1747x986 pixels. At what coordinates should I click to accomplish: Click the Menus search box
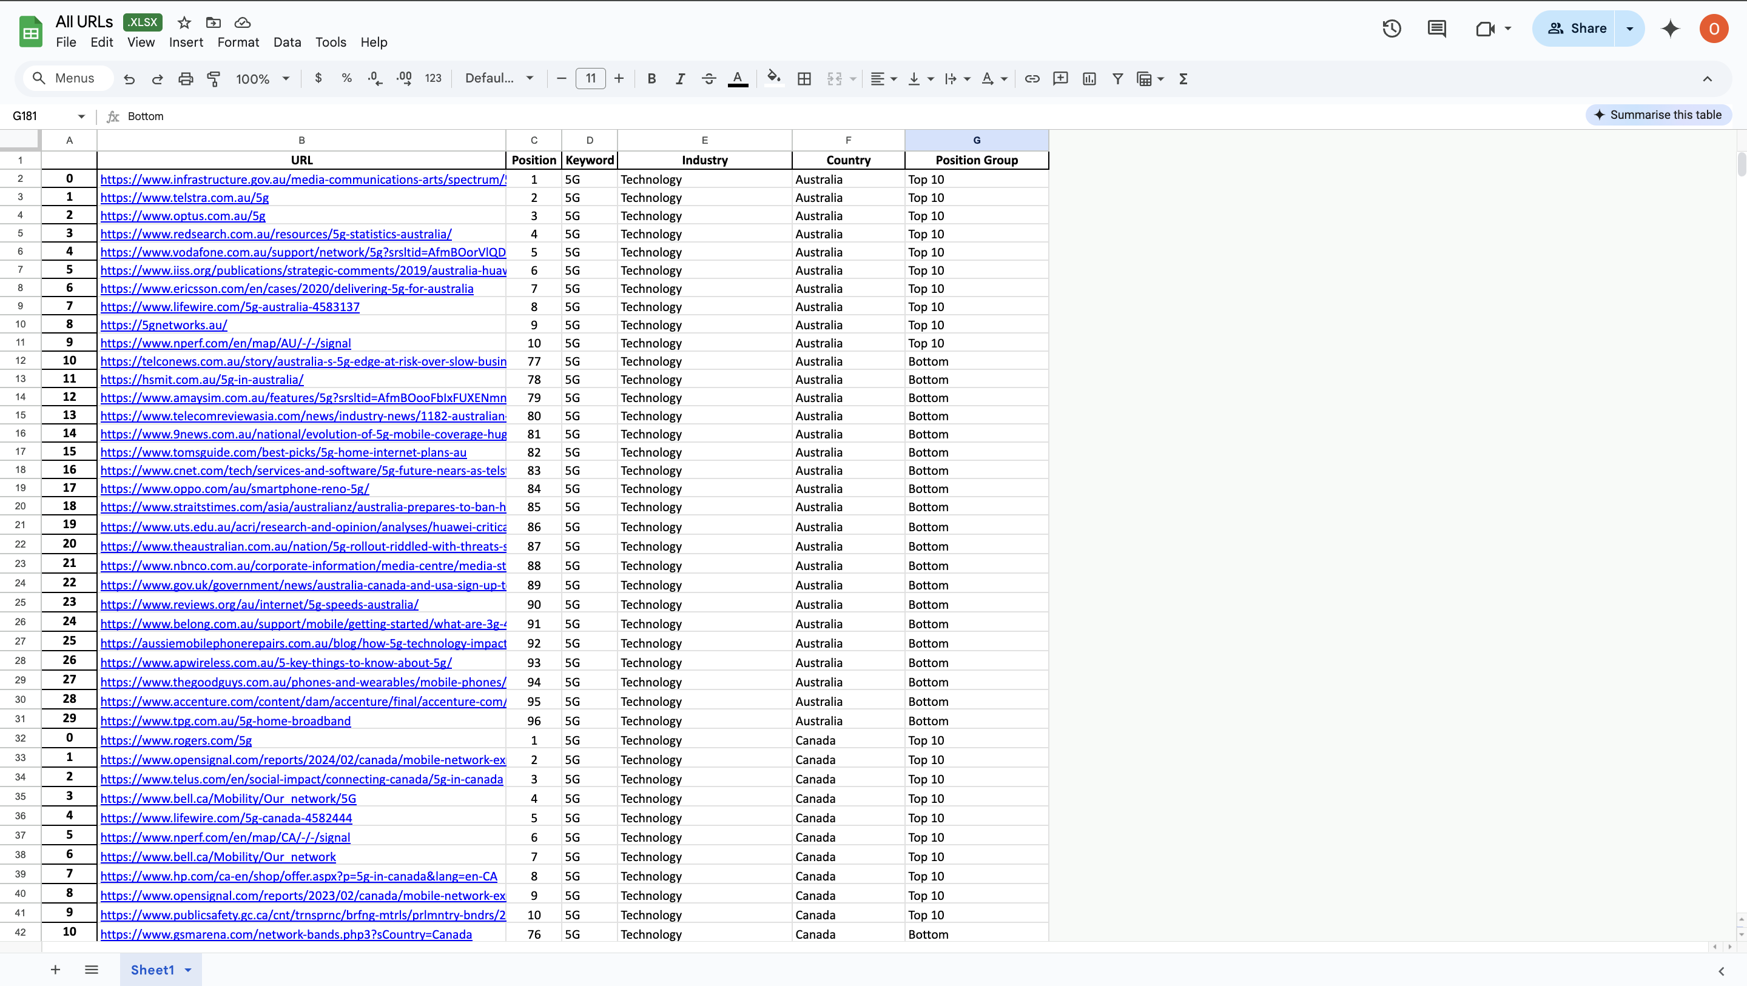(69, 78)
